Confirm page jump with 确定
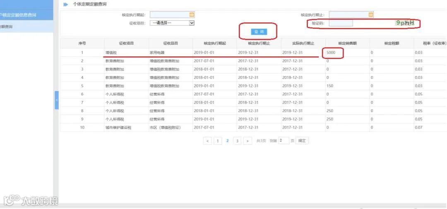447x209 pixels. 302,141
